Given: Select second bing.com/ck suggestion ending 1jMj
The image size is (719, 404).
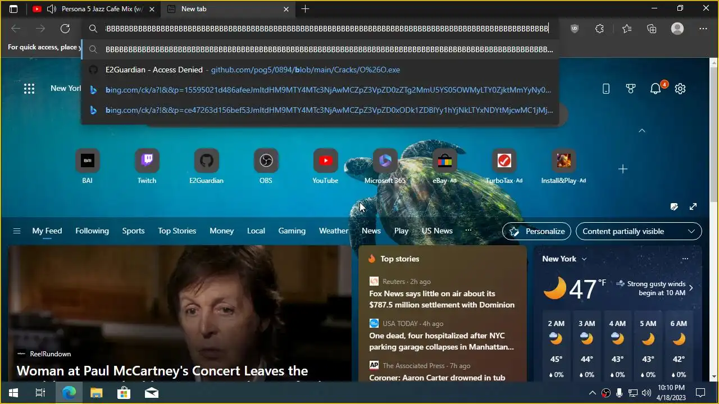Looking at the screenshot, I should 320,110.
